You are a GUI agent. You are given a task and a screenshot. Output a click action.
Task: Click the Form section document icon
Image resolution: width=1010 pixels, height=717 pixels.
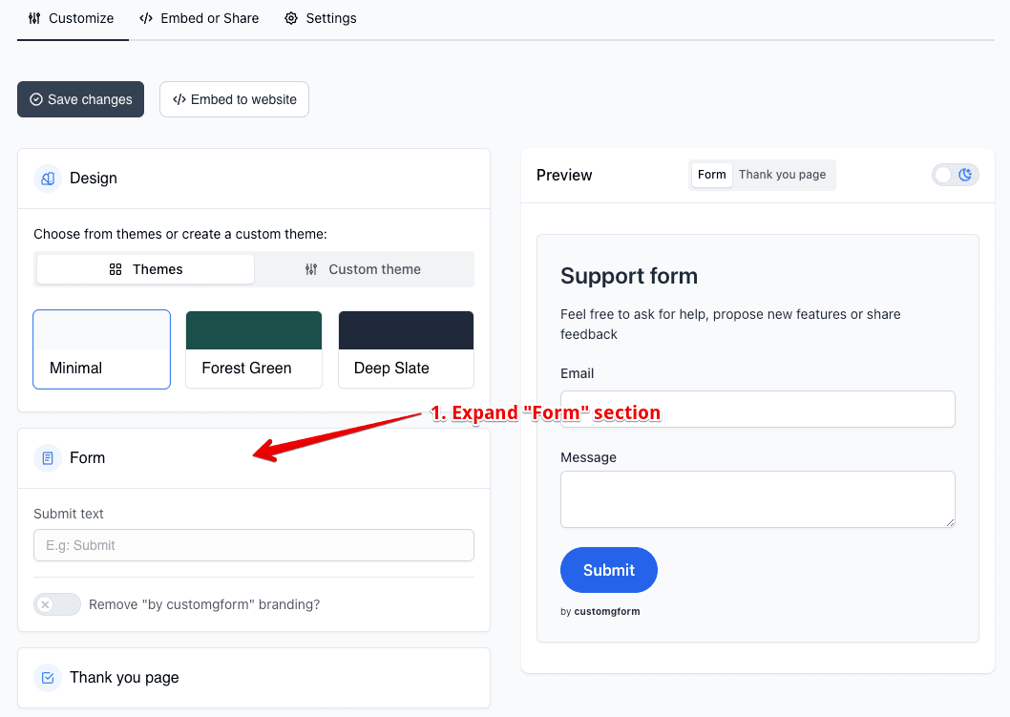[x=48, y=458]
